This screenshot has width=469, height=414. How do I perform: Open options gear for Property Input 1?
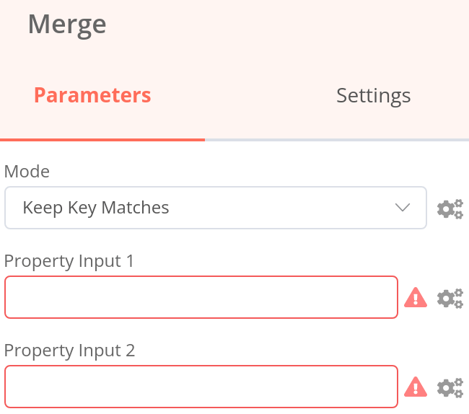(x=450, y=298)
